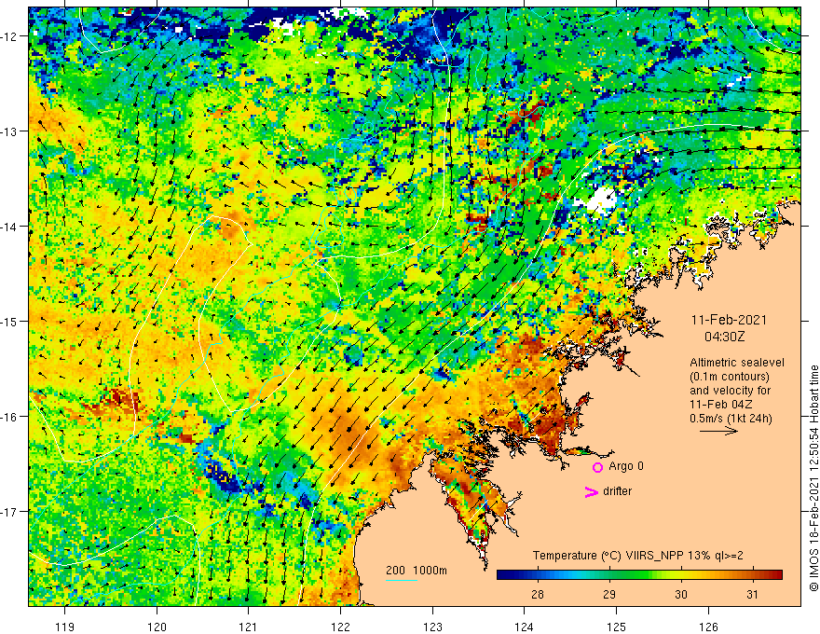Click the colorbar tick label '29'
820x634 pixels.
(x=608, y=594)
